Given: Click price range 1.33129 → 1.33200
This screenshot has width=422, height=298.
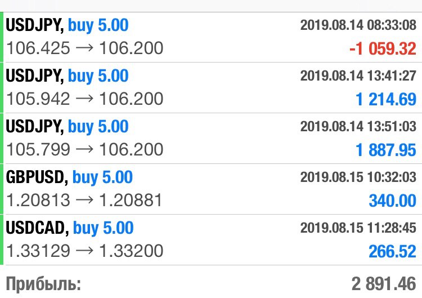Looking at the screenshot, I should 85,251.
